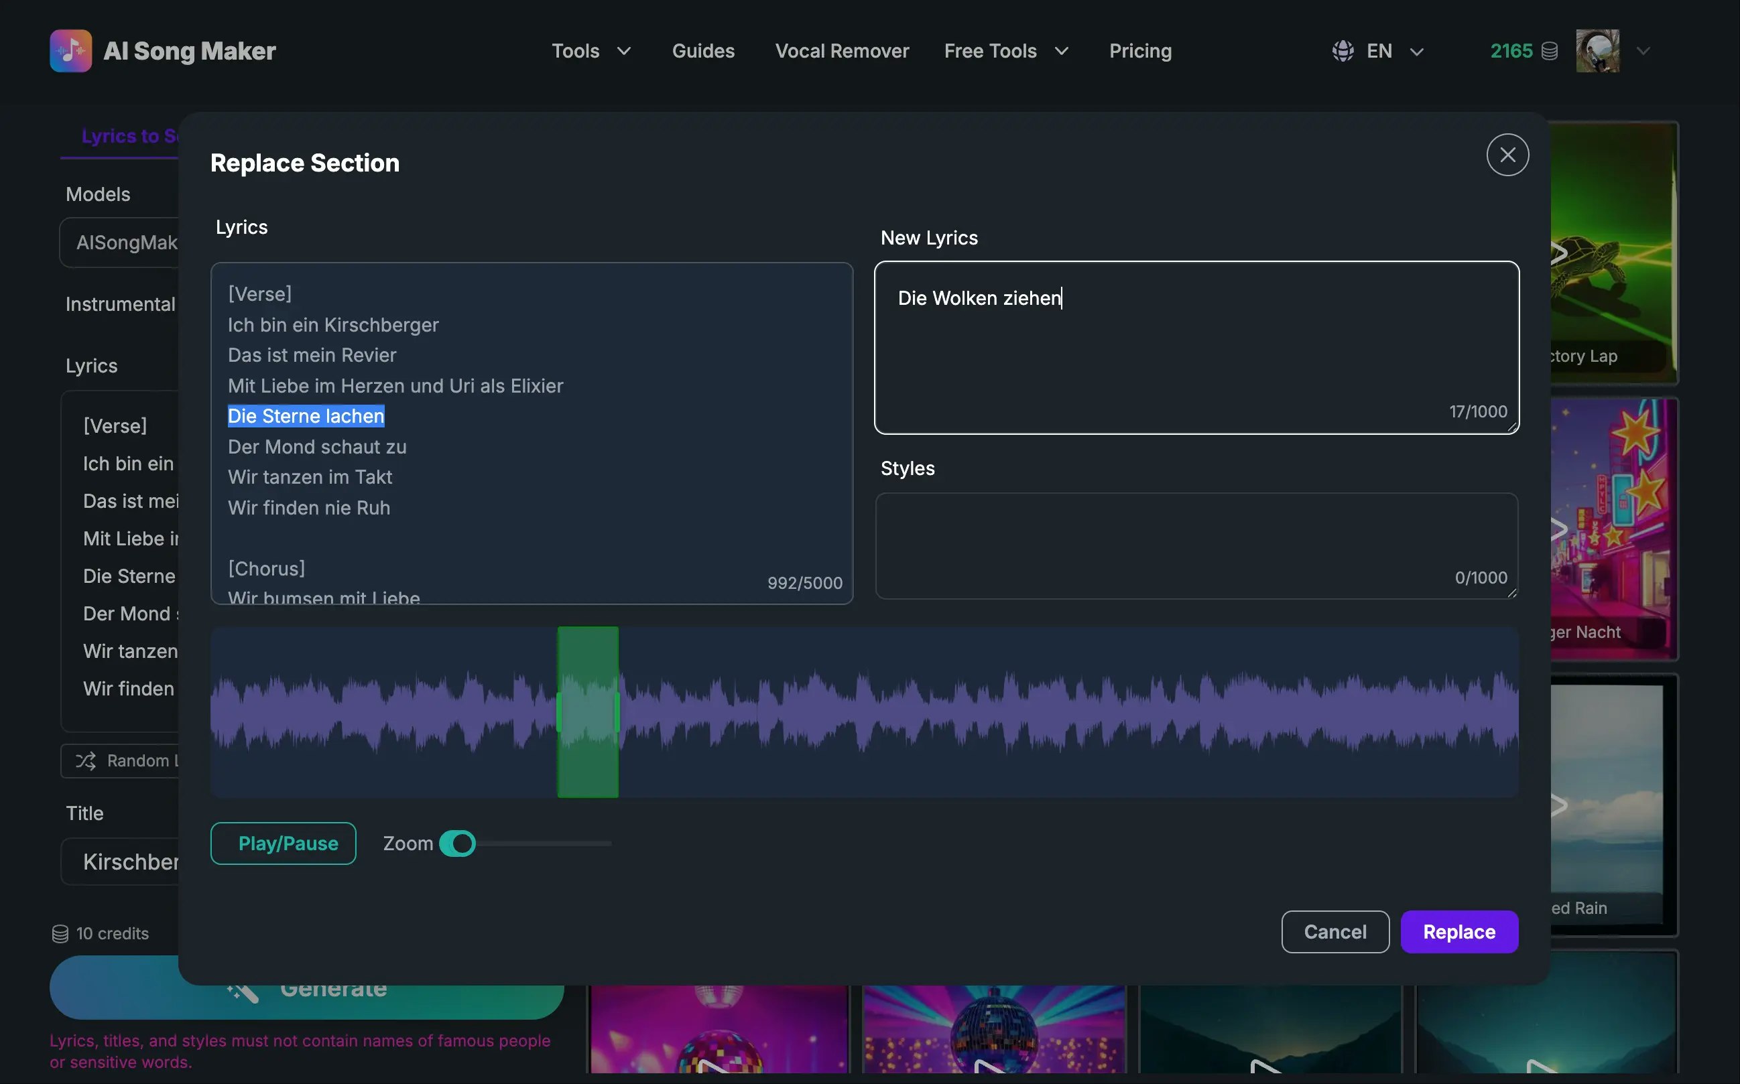This screenshot has height=1084, width=1740.
Task: Click the Generate button
Action: 306,996
